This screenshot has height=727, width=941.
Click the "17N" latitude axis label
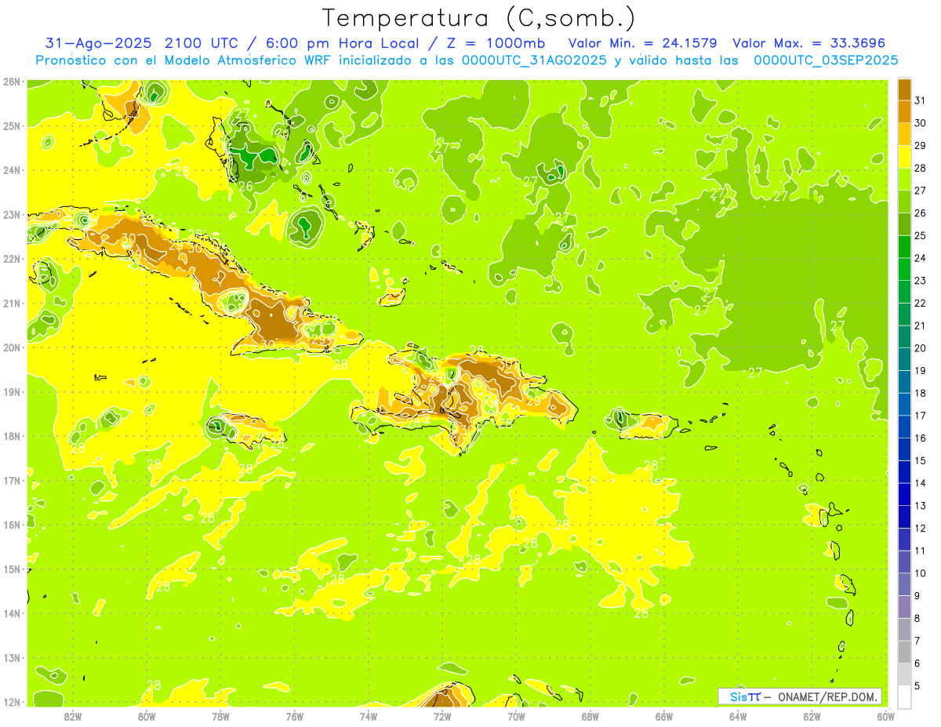(x=11, y=480)
